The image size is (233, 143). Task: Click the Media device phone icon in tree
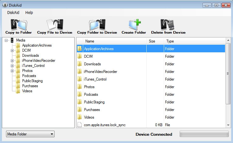(x=12, y=40)
